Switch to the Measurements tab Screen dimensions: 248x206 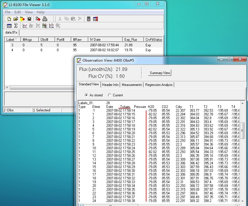132,85
